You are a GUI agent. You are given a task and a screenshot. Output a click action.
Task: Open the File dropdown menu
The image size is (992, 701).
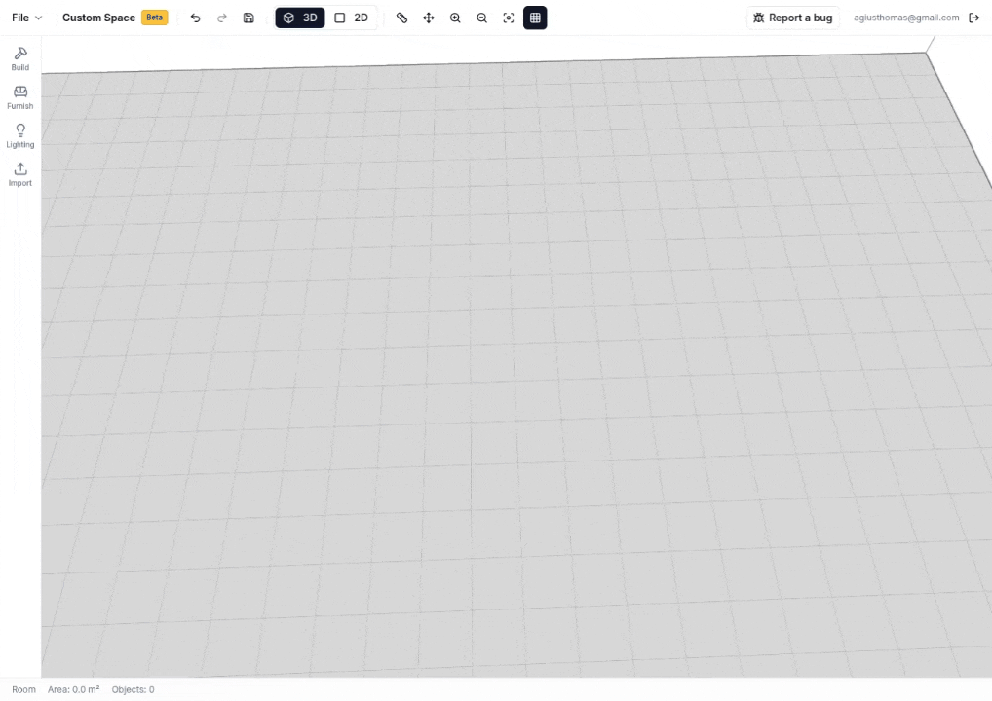[26, 18]
